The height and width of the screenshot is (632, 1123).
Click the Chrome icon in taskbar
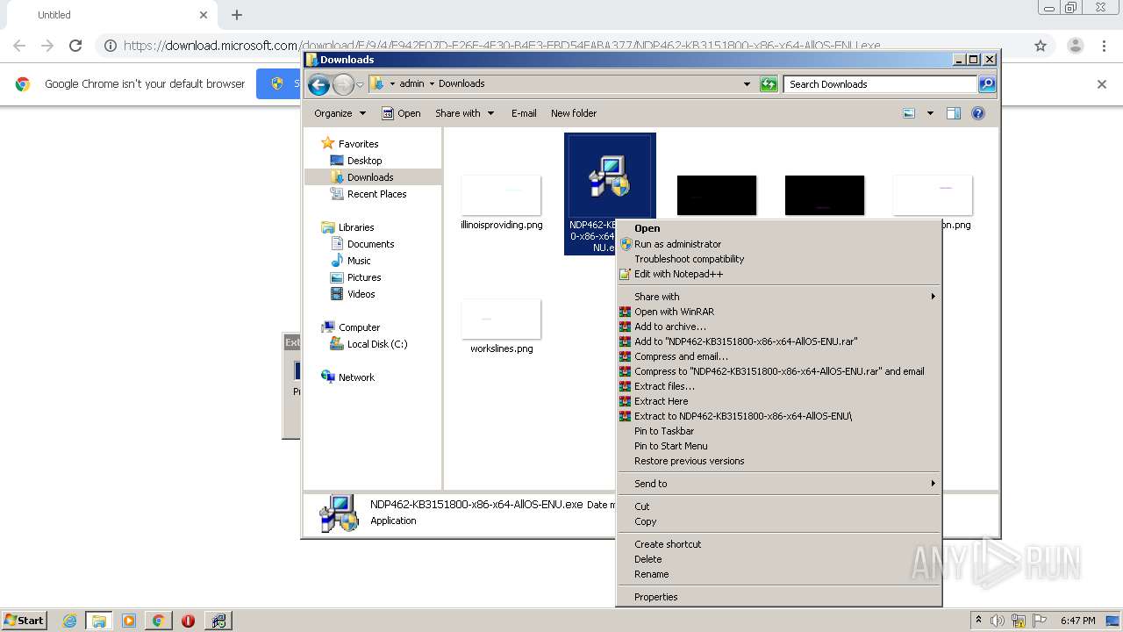pos(158,621)
